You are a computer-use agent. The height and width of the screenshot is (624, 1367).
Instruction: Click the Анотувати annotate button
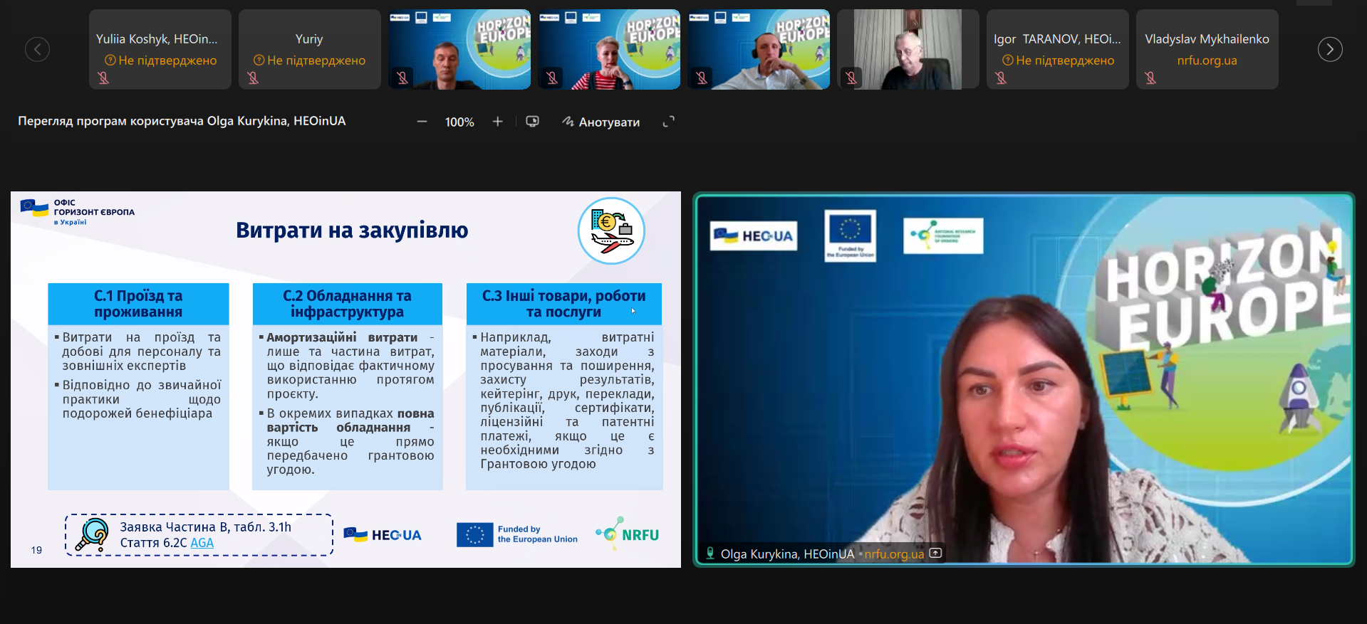point(601,122)
